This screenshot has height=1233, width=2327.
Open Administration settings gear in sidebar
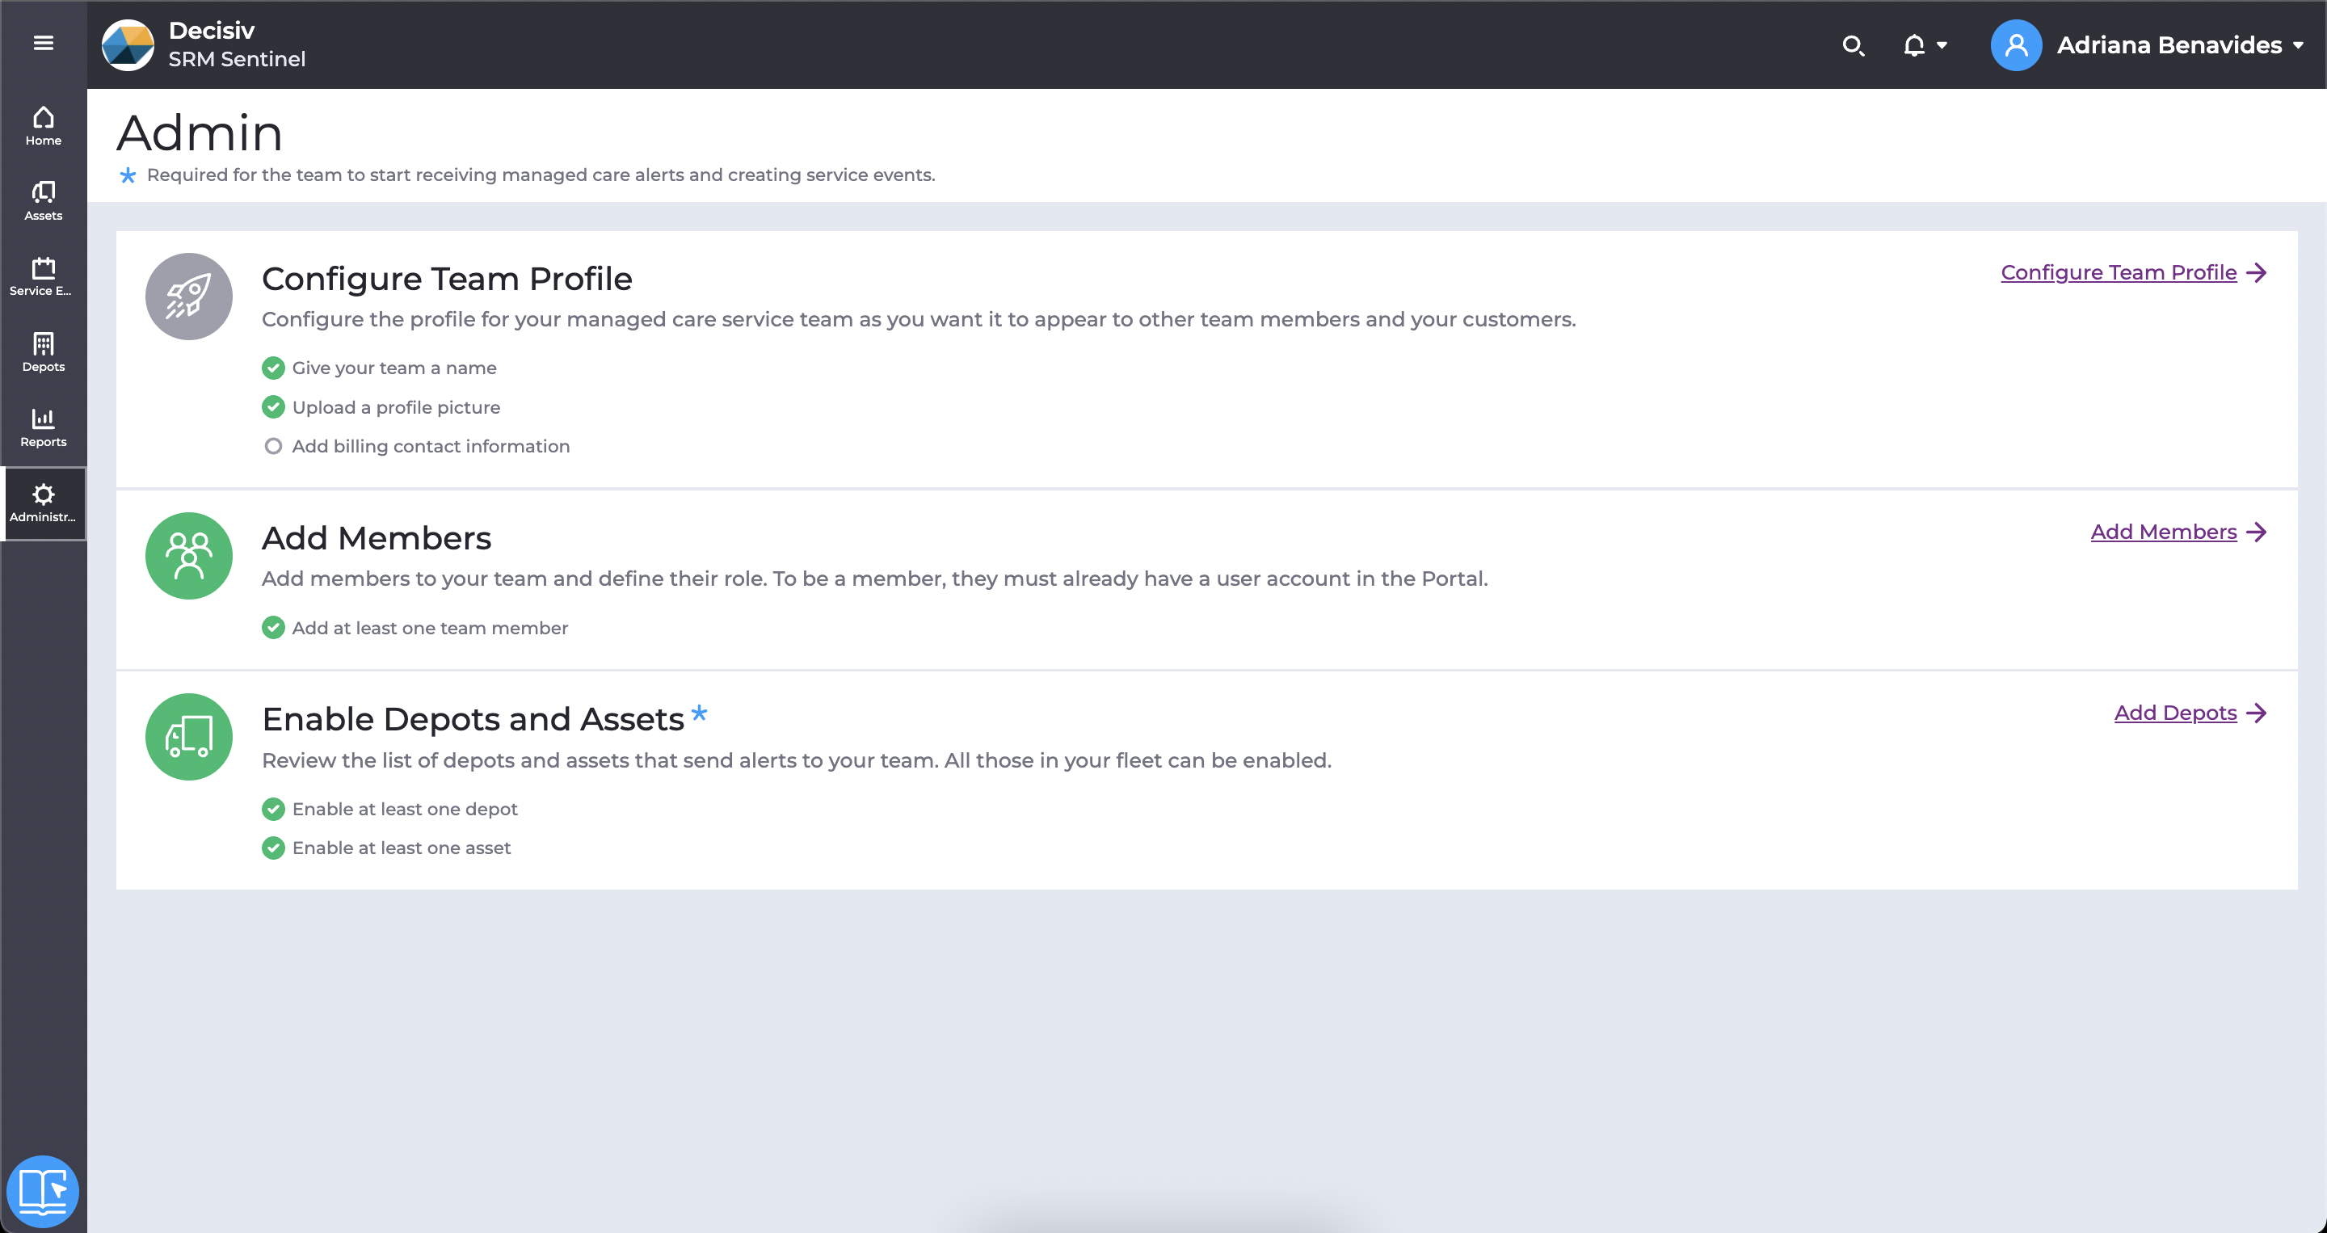[x=43, y=495]
